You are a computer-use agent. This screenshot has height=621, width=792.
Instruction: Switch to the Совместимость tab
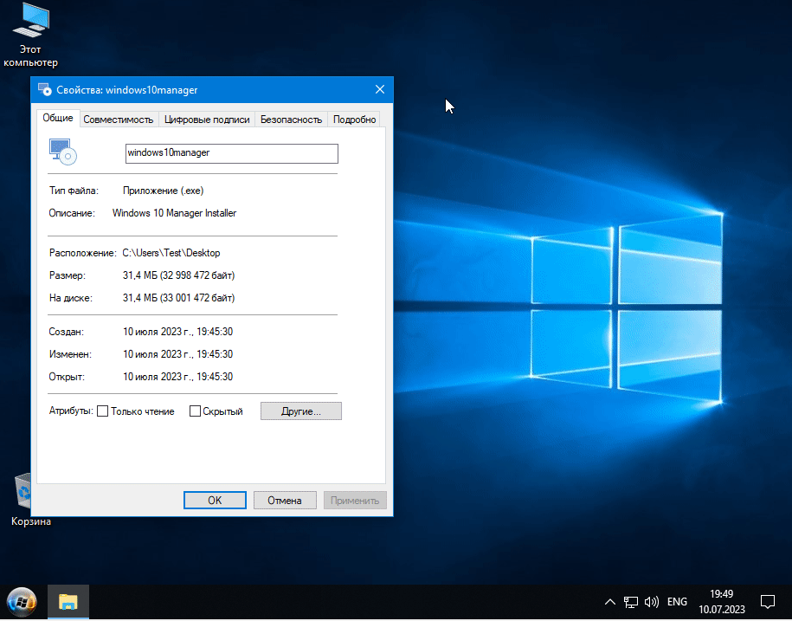point(119,120)
